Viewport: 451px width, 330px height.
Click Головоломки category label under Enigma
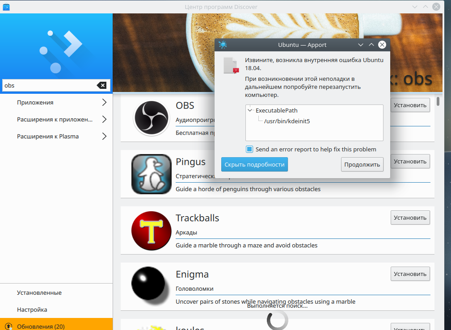click(x=194, y=288)
